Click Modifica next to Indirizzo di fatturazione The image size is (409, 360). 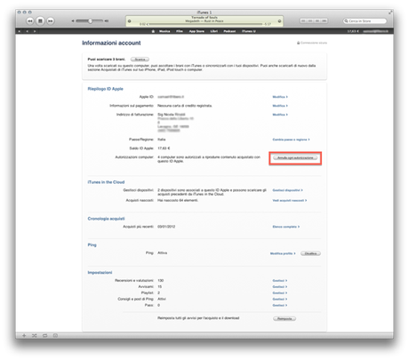280,115
